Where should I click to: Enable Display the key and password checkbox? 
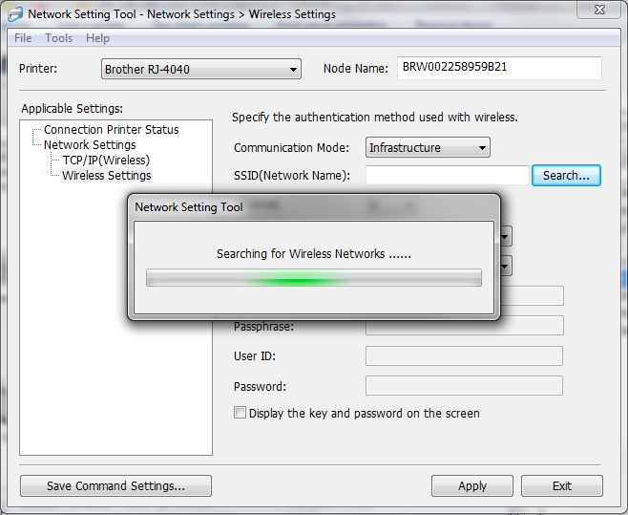click(x=240, y=414)
